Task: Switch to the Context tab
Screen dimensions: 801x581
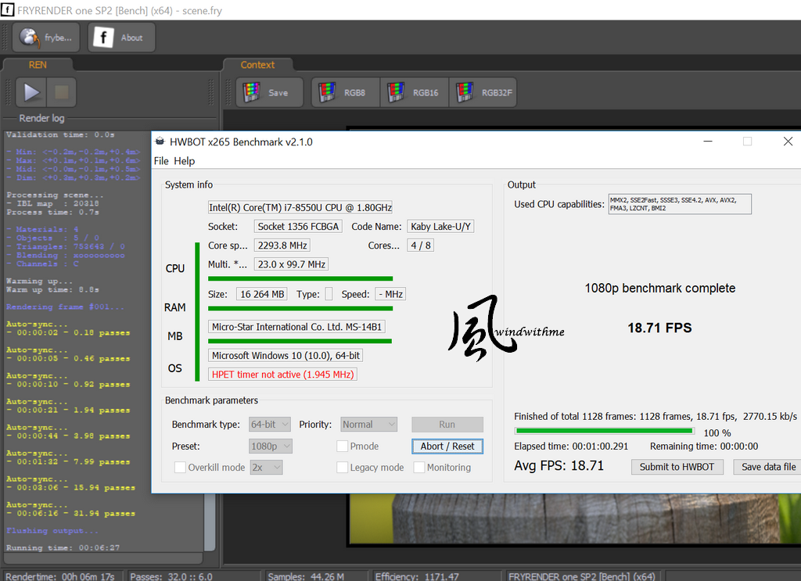Action: (x=257, y=65)
